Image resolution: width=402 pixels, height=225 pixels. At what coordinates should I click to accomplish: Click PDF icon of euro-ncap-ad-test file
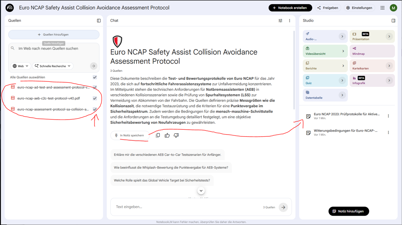tap(13, 87)
